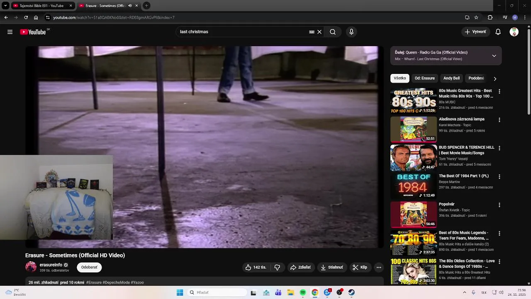Subscribe with the Odoberať button
531x299 pixels.
point(89,267)
